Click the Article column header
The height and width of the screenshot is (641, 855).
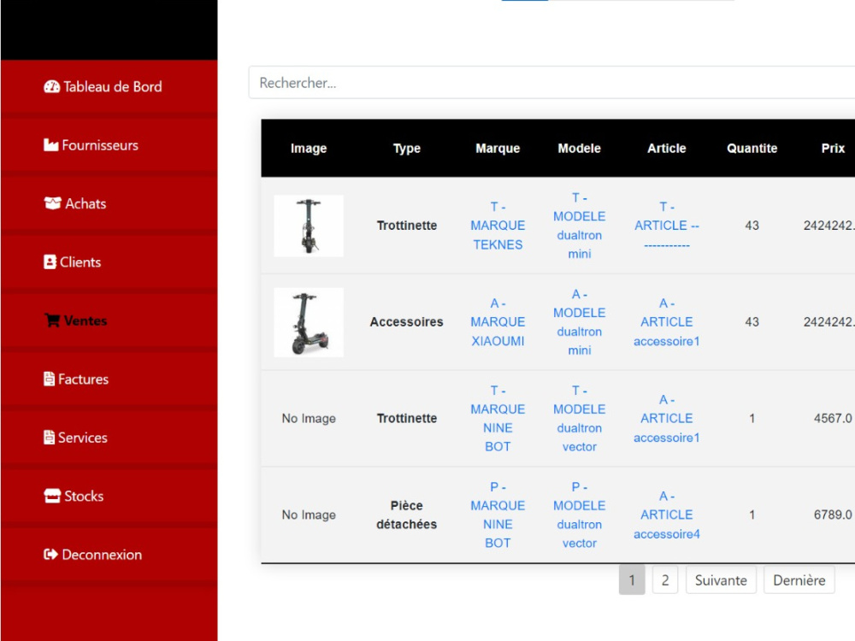tap(667, 148)
